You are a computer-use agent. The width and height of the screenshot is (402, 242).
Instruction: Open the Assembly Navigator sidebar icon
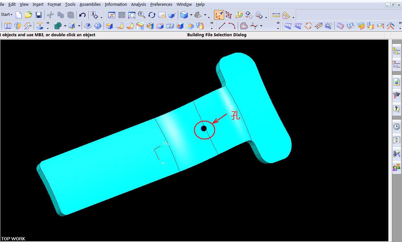click(x=396, y=51)
